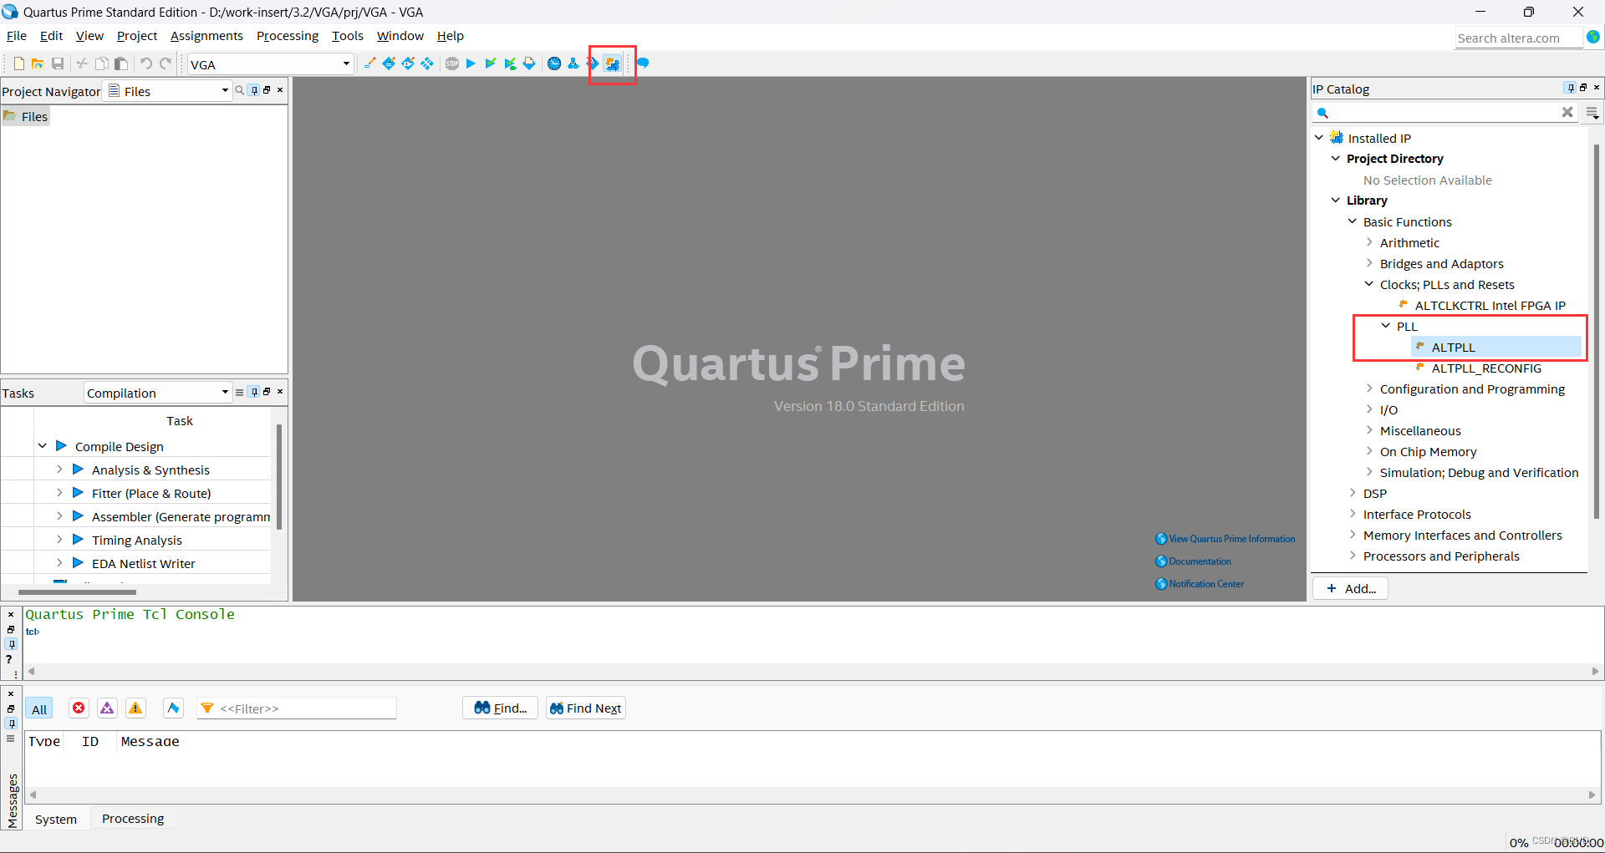The image size is (1605, 853).
Task: Toggle Warning messages filter triangle
Action: (135, 708)
